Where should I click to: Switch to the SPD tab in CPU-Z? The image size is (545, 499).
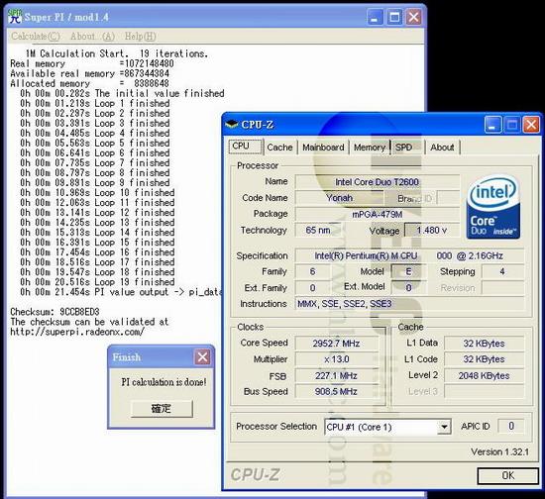click(404, 148)
